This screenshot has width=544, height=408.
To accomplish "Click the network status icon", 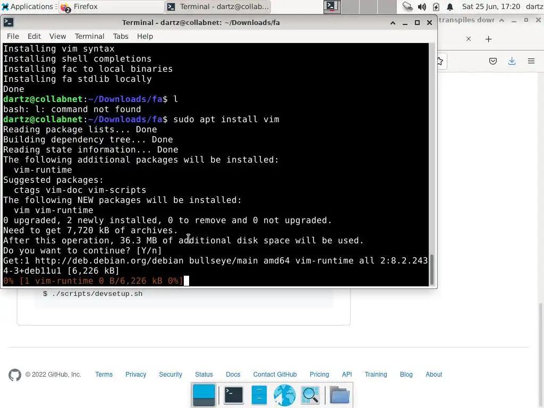I will click(x=407, y=6).
